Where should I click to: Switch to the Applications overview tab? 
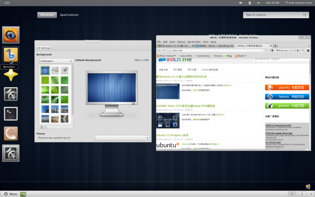(x=69, y=15)
